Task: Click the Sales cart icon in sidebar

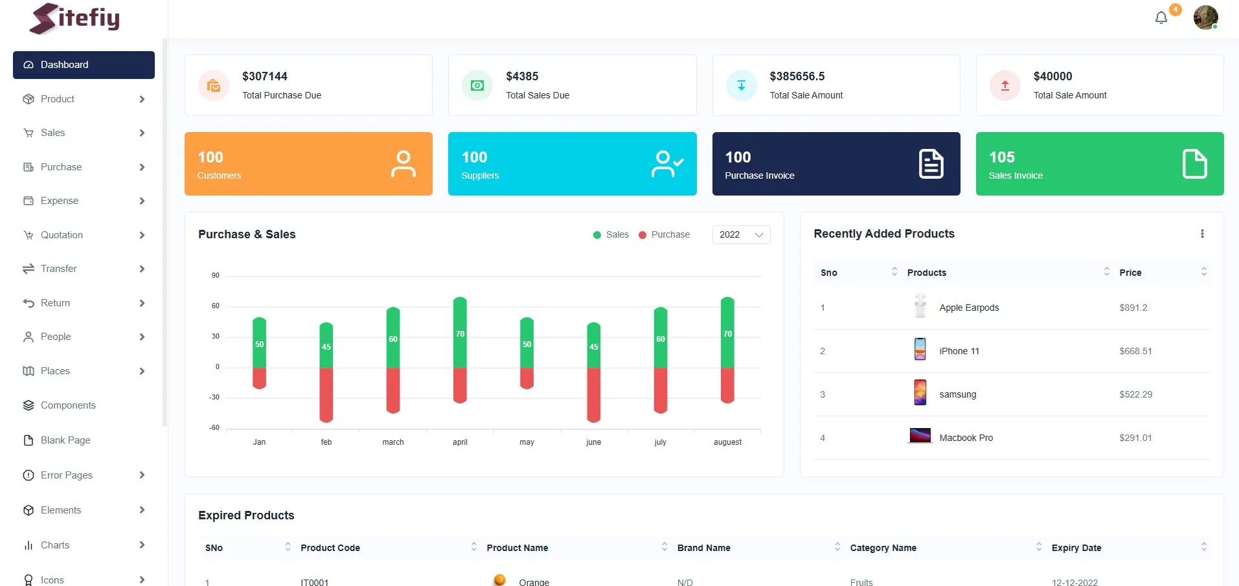Action: (28, 133)
